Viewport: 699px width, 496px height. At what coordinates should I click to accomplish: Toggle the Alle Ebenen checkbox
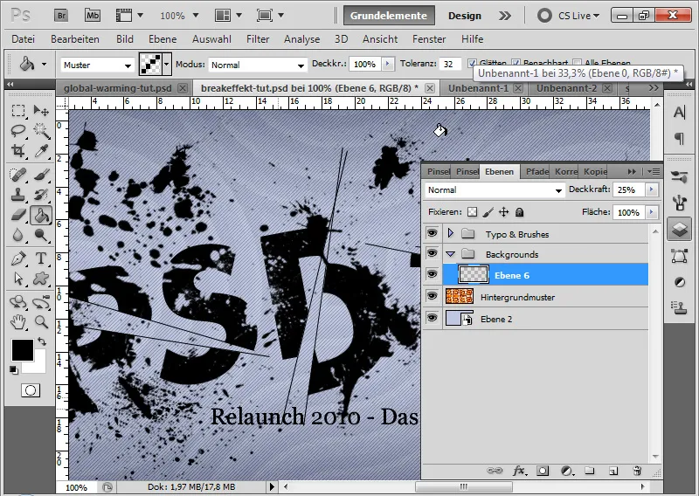578,63
